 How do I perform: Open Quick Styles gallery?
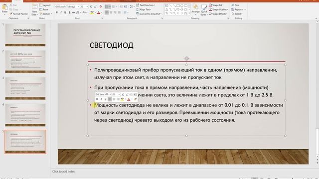204,10
